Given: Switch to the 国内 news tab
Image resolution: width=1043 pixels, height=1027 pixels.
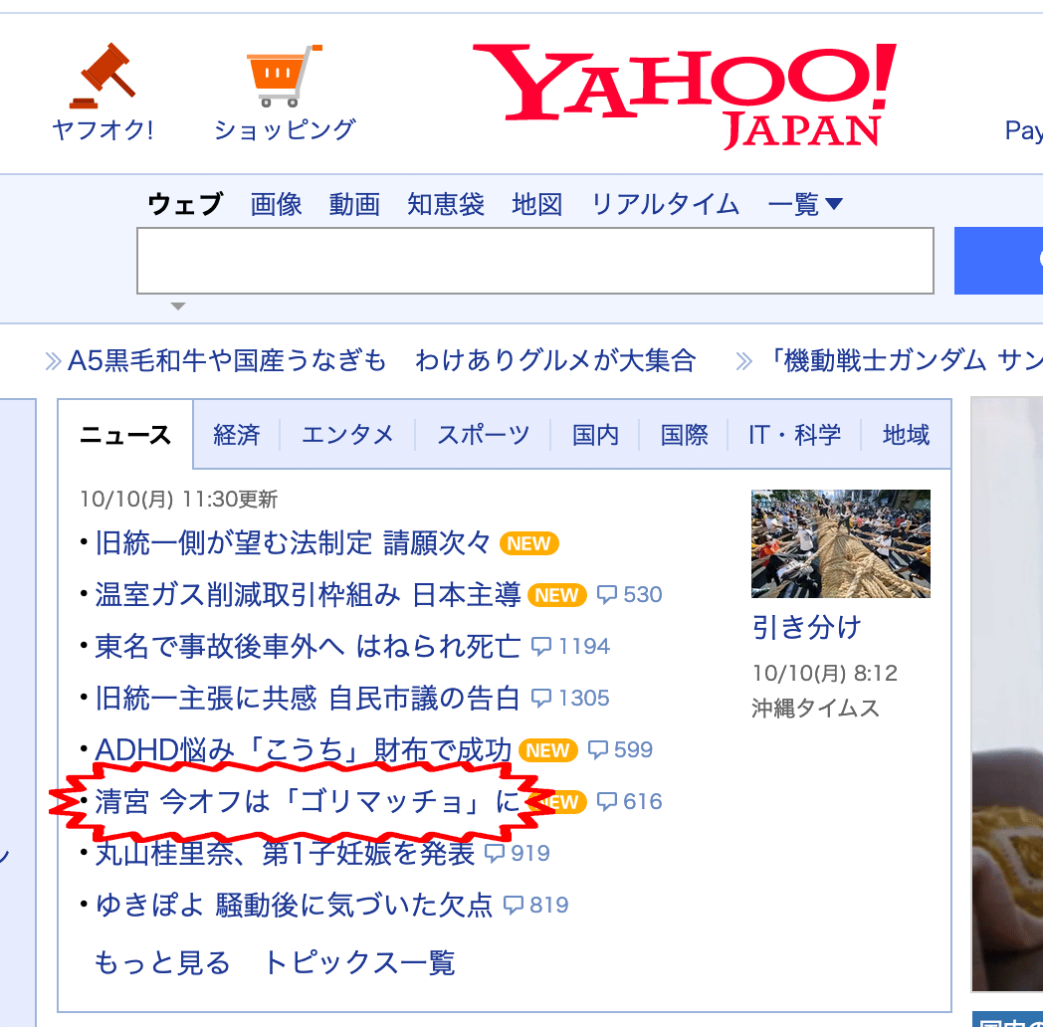Looking at the screenshot, I should tap(595, 434).
